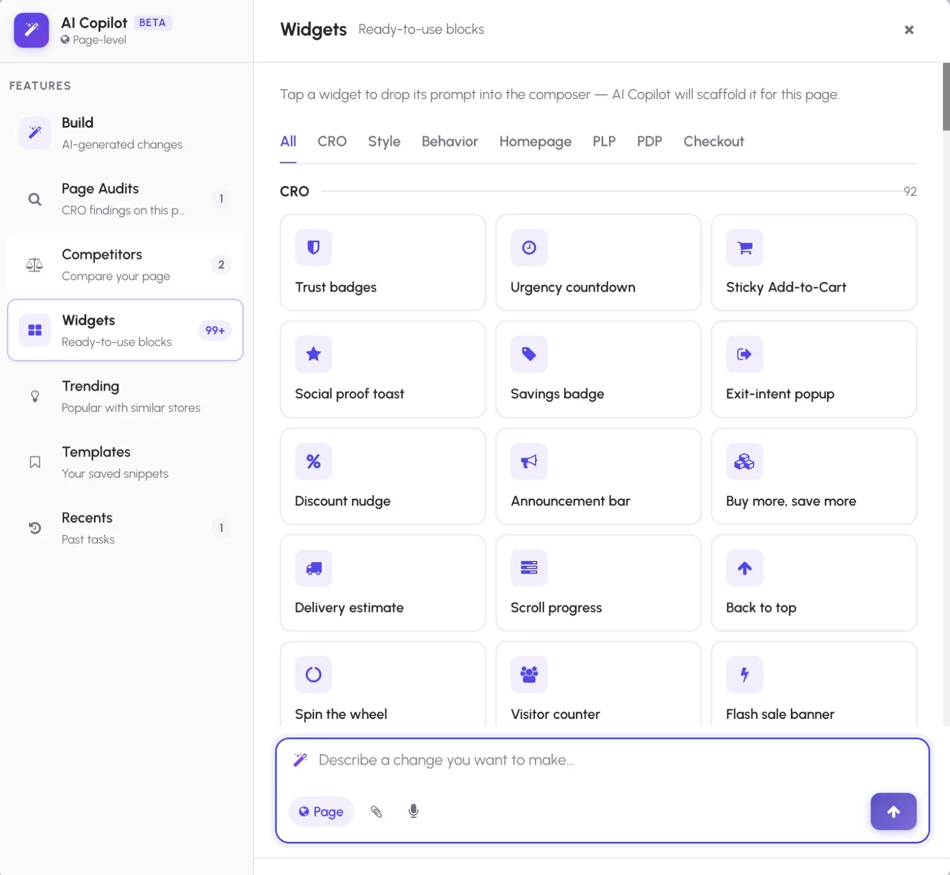Image resolution: width=950 pixels, height=875 pixels.
Task: Click the exit arrow icon on Exit-intent popup
Action: [x=745, y=354]
